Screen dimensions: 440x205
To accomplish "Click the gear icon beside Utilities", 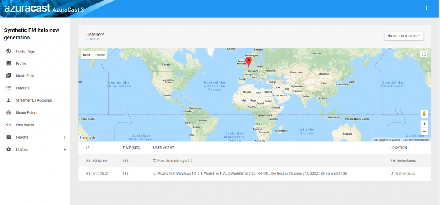I will [9, 149].
